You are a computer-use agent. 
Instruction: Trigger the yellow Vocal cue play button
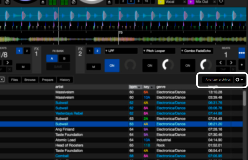(x=161, y=2)
